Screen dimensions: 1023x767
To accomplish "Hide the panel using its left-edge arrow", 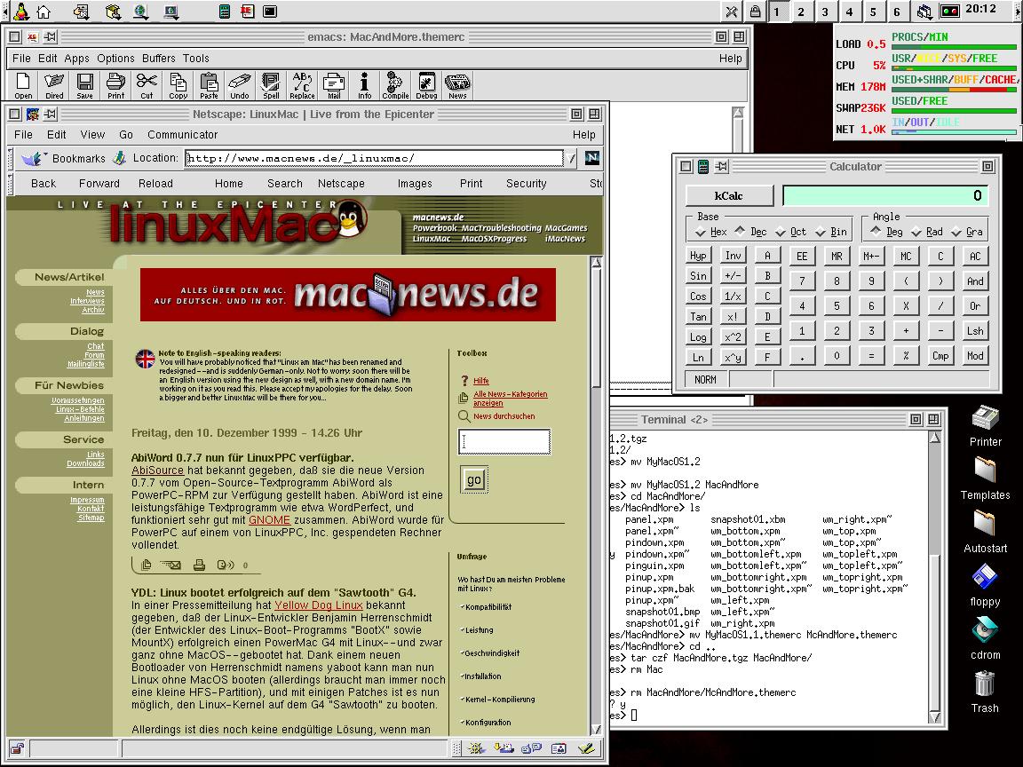I will coord(4,11).
